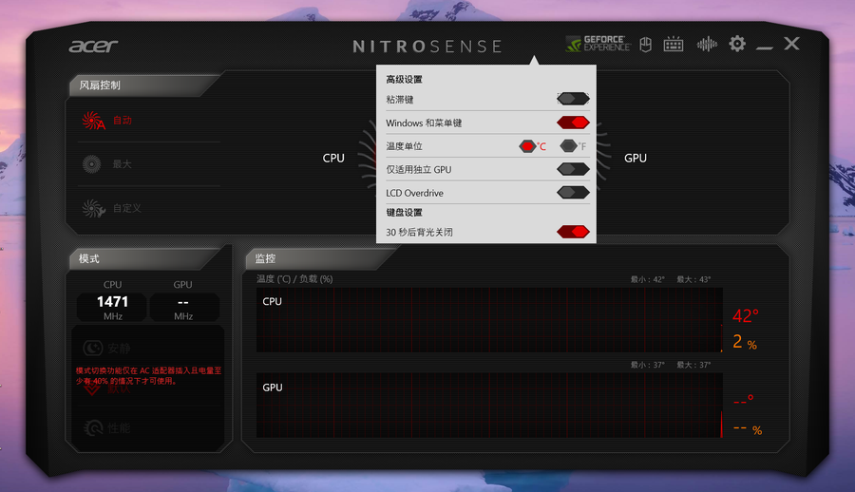Image resolution: width=855 pixels, height=492 pixels.
Task: Toggle the 粘滞键 sticky keys switch
Action: [573, 99]
